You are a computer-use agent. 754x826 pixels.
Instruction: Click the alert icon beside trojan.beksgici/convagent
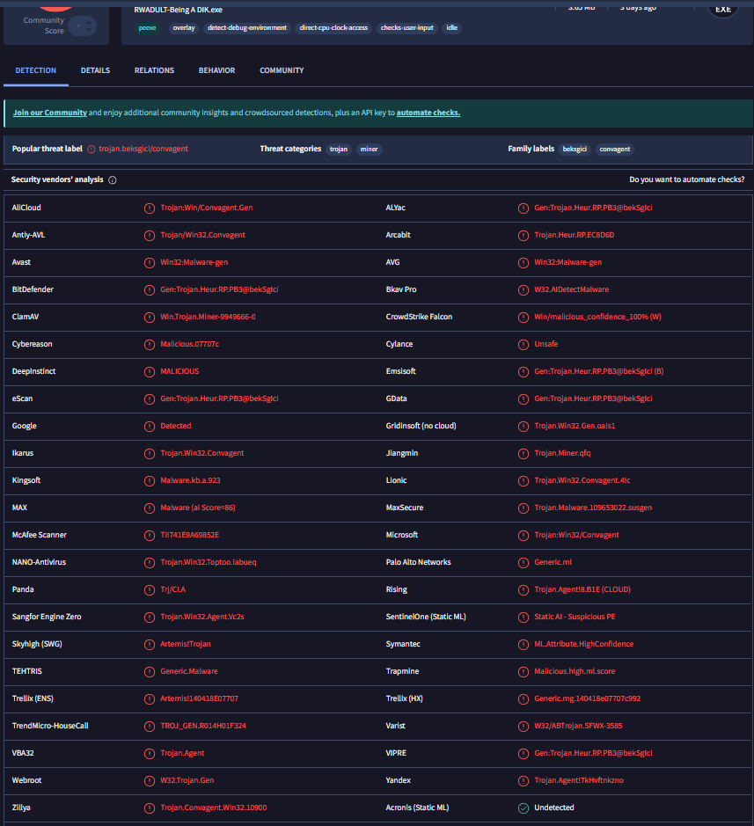coord(92,150)
